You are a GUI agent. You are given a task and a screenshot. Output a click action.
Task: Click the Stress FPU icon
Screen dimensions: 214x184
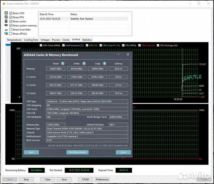tap(6, 17)
